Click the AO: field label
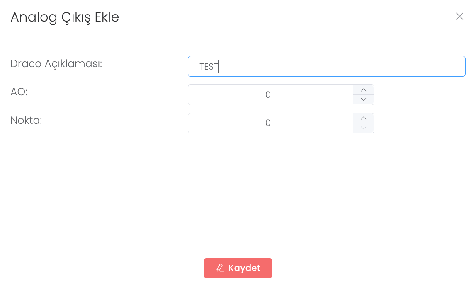The image size is (476, 295). click(19, 92)
